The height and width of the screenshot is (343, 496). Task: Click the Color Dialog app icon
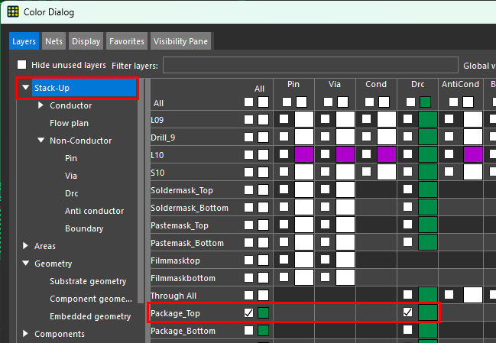click(x=13, y=12)
